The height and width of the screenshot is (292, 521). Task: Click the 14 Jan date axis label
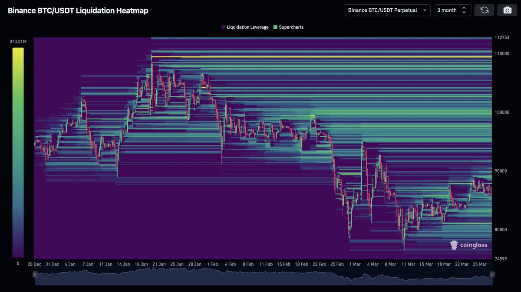[x=123, y=264]
